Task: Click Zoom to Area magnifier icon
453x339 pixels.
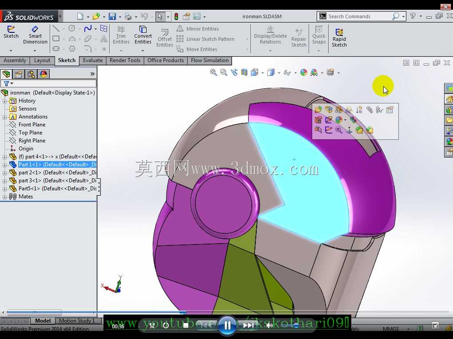Action: (x=223, y=72)
